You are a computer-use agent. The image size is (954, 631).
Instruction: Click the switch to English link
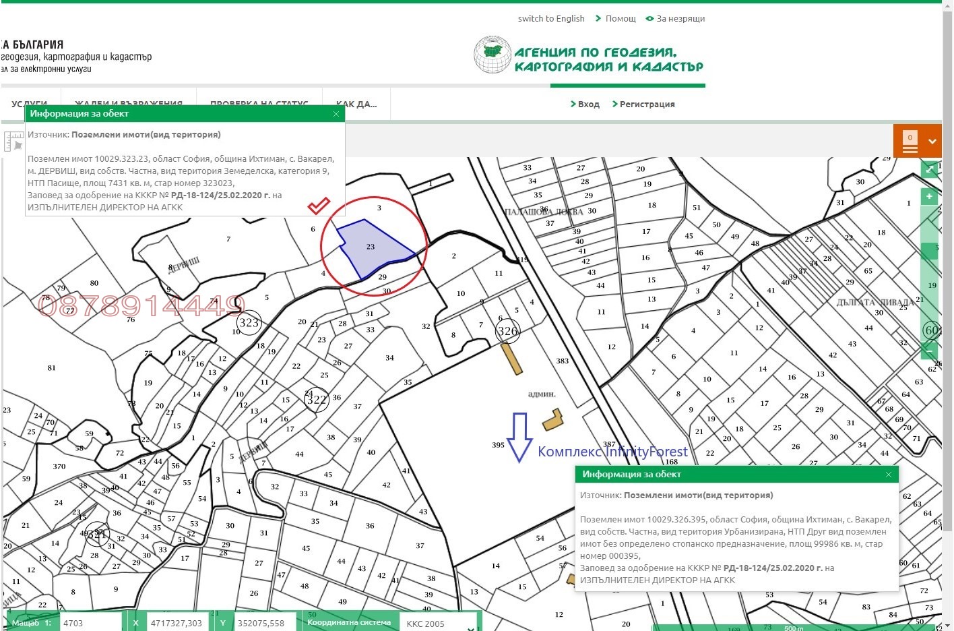pos(551,18)
